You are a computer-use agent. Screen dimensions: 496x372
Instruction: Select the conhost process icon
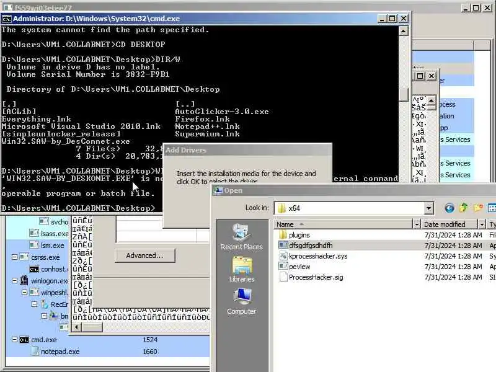click(34, 269)
